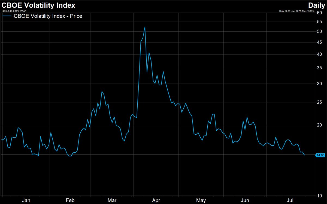
Task: Click the "CBOE Volatility Index - Price" legend entry
Action: (x=49, y=16)
